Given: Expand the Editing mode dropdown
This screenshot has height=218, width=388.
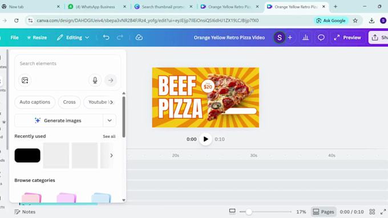Looking at the screenshot, I should (73, 38).
